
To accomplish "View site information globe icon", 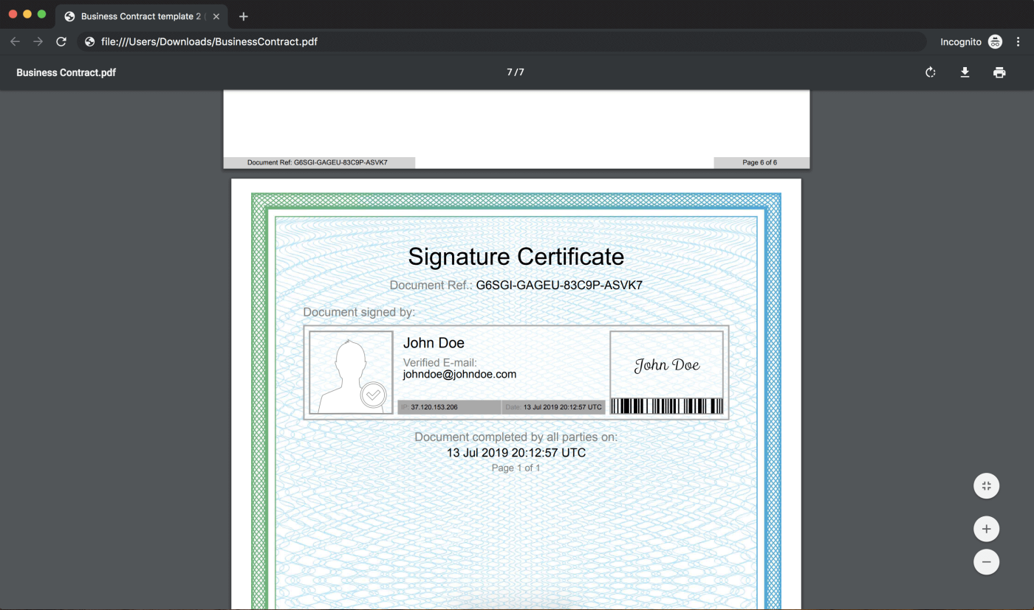I will pyautogui.click(x=90, y=42).
